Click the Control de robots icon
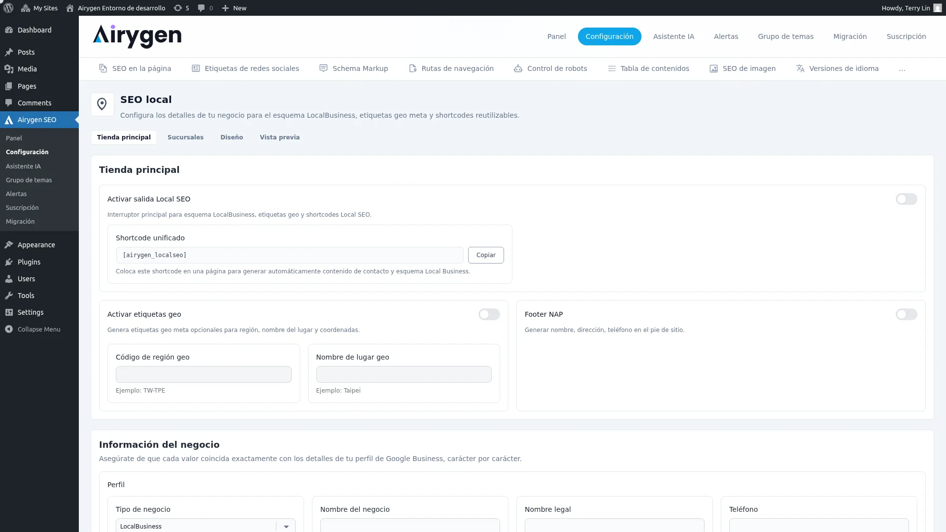This screenshot has width=946, height=532. click(518, 68)
